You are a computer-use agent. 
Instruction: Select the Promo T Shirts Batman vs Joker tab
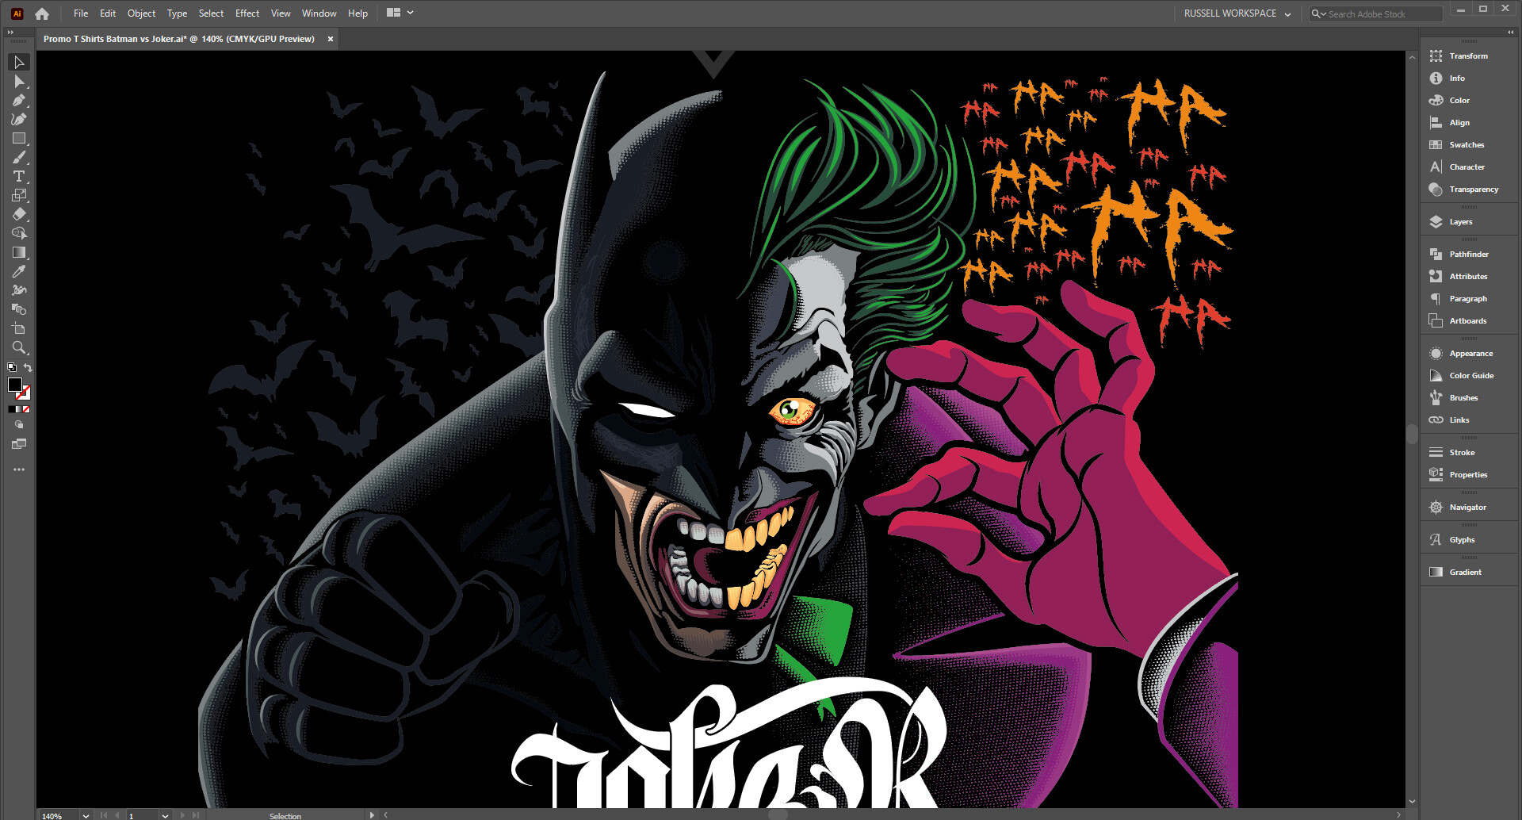(x=178, y=38)
